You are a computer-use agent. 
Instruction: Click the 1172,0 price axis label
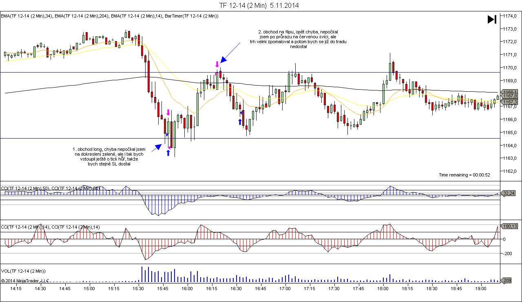510,42
